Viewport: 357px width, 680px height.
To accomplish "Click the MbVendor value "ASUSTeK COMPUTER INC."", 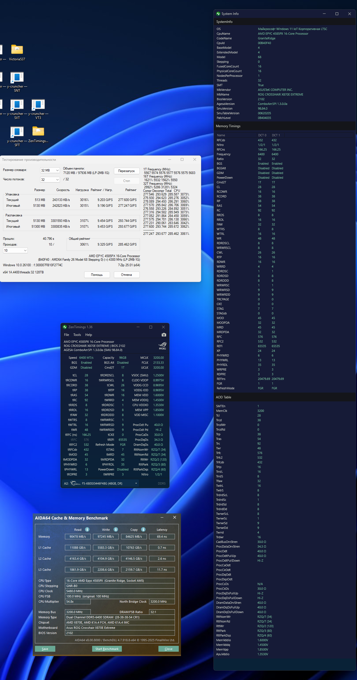I will click(x=275, y=90).
